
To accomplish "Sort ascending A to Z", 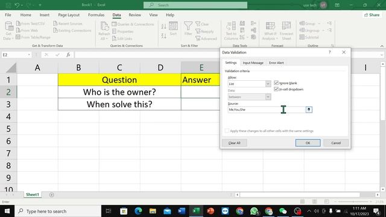I will tap(163, 27).
